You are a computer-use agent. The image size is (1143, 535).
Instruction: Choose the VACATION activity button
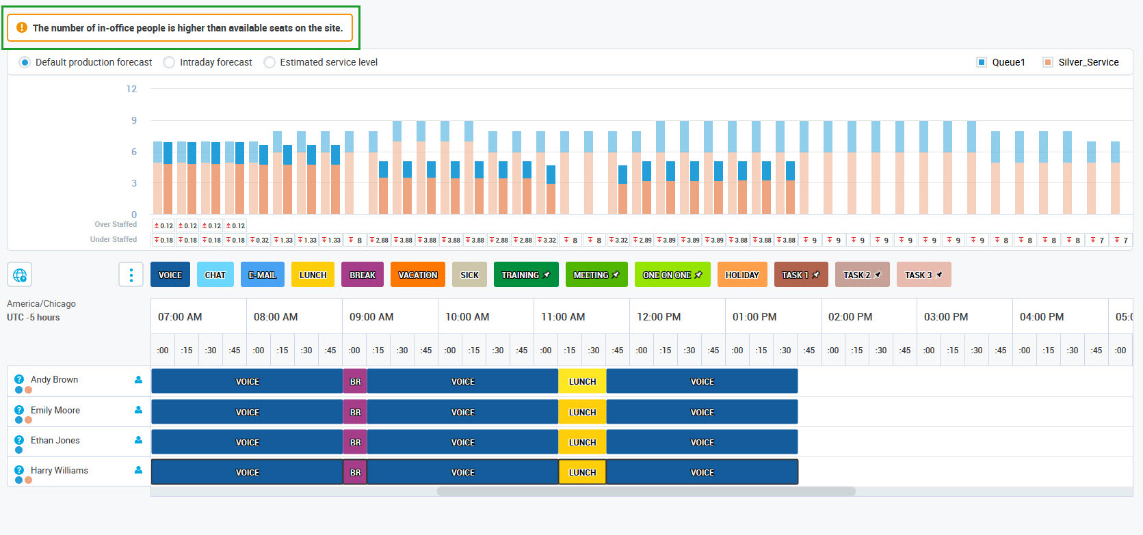pyautogui.click(x=418, y=275)
